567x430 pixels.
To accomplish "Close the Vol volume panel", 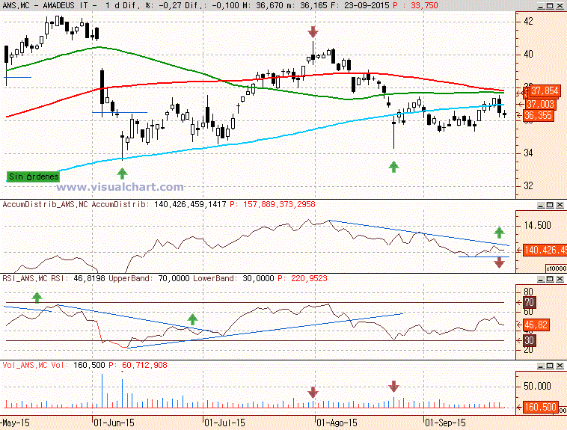I will coord(560,366).
